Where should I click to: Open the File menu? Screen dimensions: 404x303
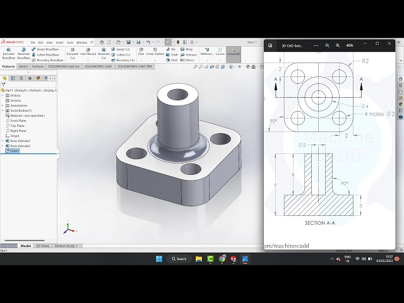point(33,42)
